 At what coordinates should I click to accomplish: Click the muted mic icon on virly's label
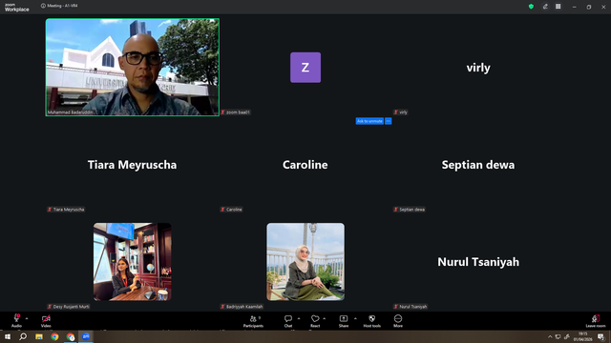[396, 112]
